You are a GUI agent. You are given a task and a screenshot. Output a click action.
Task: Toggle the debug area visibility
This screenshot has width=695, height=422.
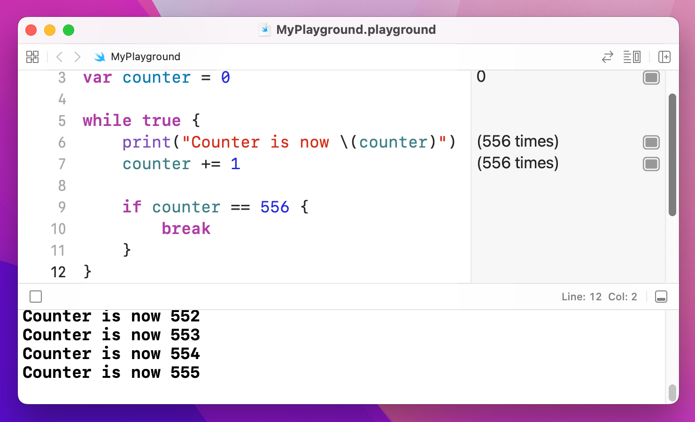(662, 297)
